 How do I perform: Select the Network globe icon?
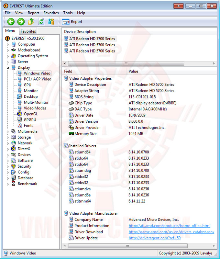pos(13,143)
